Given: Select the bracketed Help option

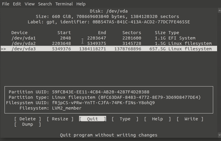Looking at the screenshot, I should point(158,119).
